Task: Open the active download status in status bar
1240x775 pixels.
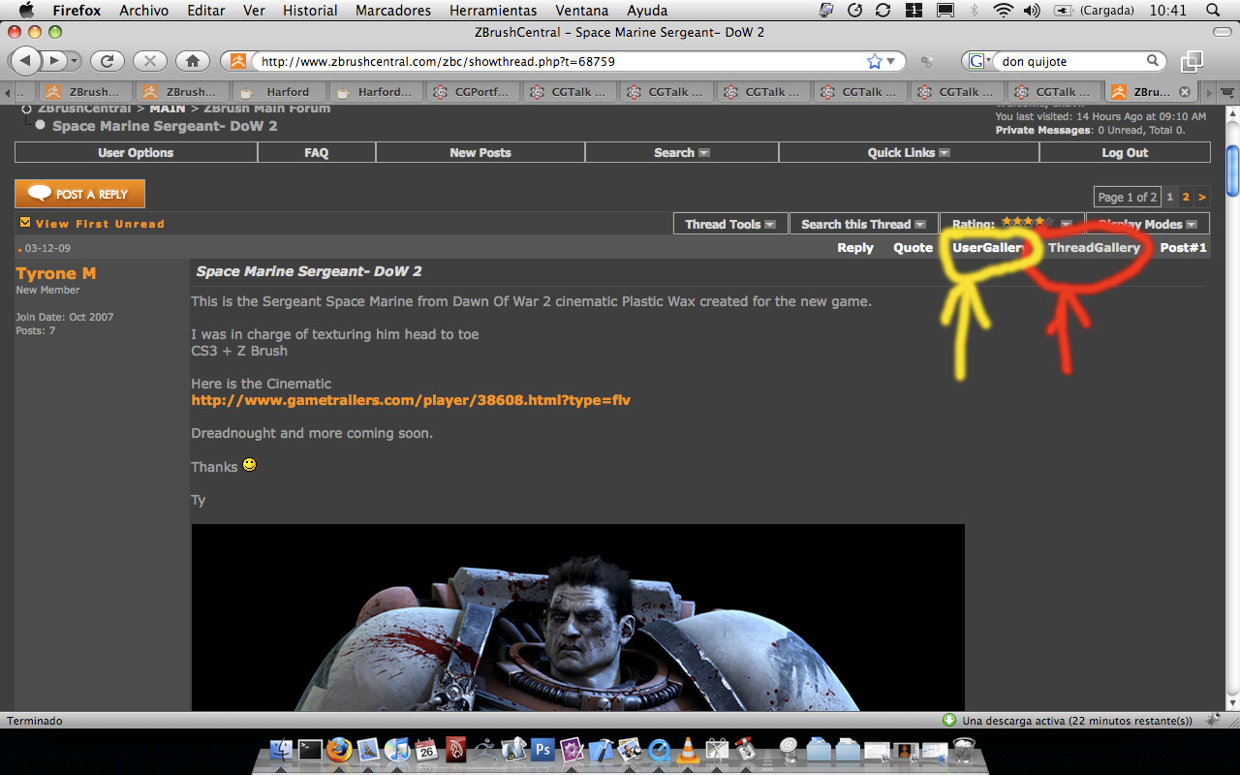Action: click(1068, 721)
